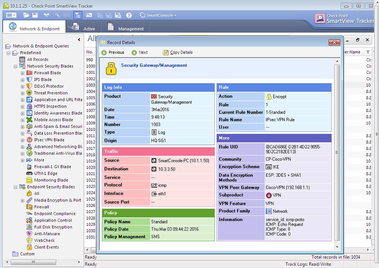This screenshot has width=379, height=268.
Task: Click the Threat Prevention icon
Action: [x=29, y=93]
